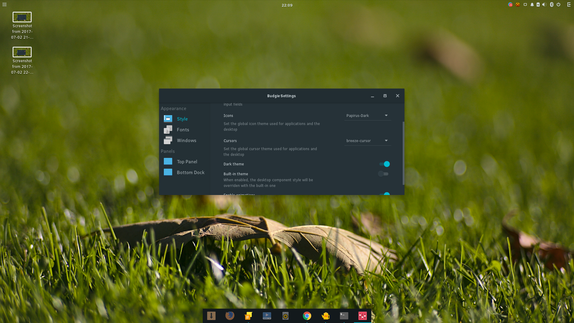The image size is (574, 323).
Task: Click the Icons setting label
Action: click(228, 116)
